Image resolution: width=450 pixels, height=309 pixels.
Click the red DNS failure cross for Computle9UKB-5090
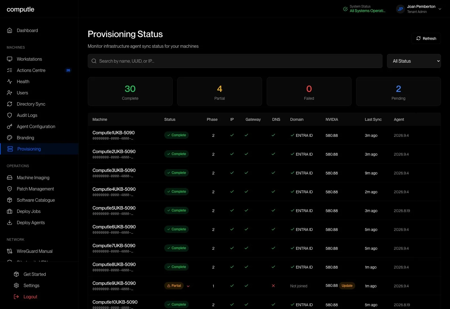(273, 286)
